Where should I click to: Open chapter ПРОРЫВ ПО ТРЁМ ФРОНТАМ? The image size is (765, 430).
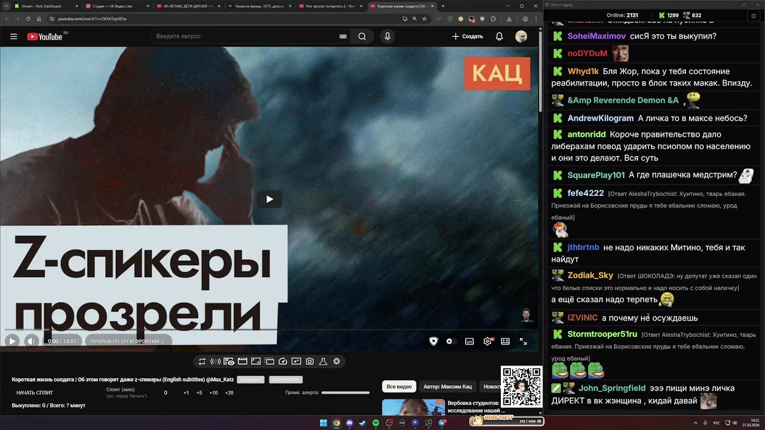click(x=128, y=341)
